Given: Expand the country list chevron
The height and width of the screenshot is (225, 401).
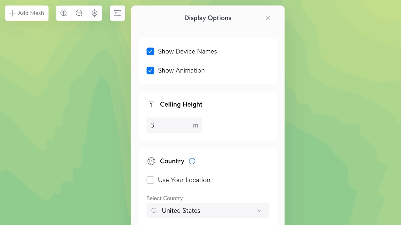Looking at the screenshot, I should [x=260, y=211].
